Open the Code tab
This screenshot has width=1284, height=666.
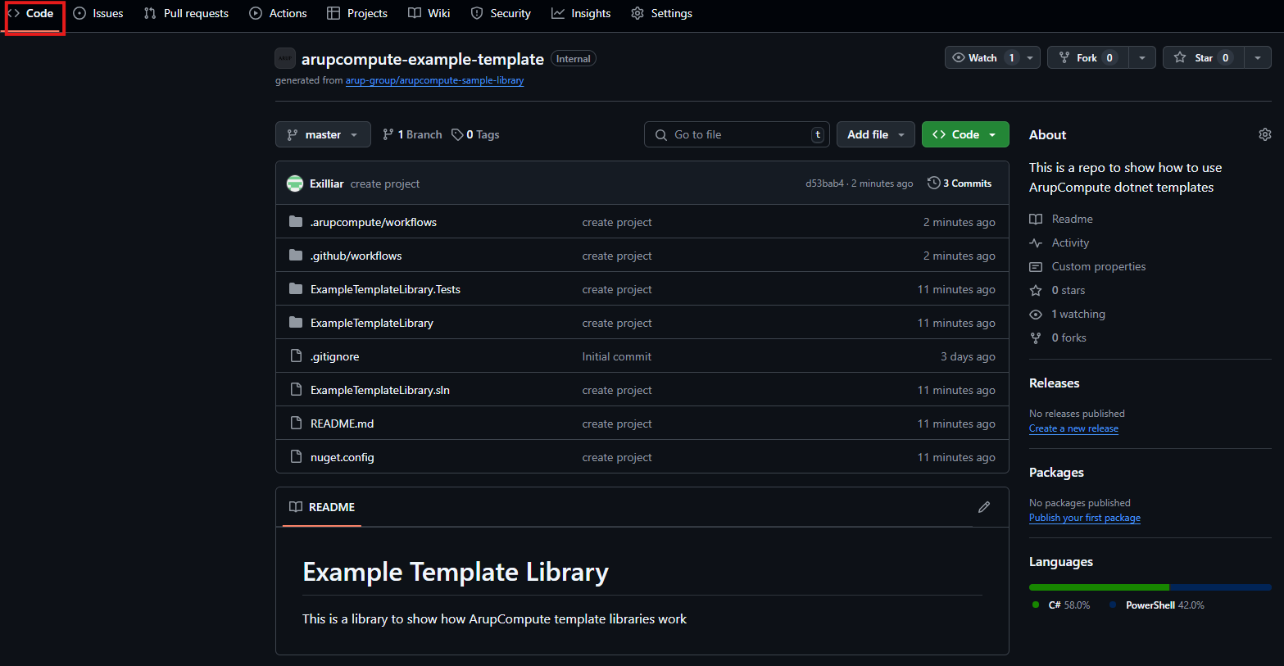coord(31,13)
